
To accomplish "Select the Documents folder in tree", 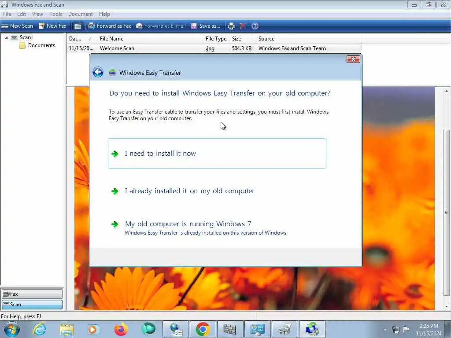I will [41, 45].
